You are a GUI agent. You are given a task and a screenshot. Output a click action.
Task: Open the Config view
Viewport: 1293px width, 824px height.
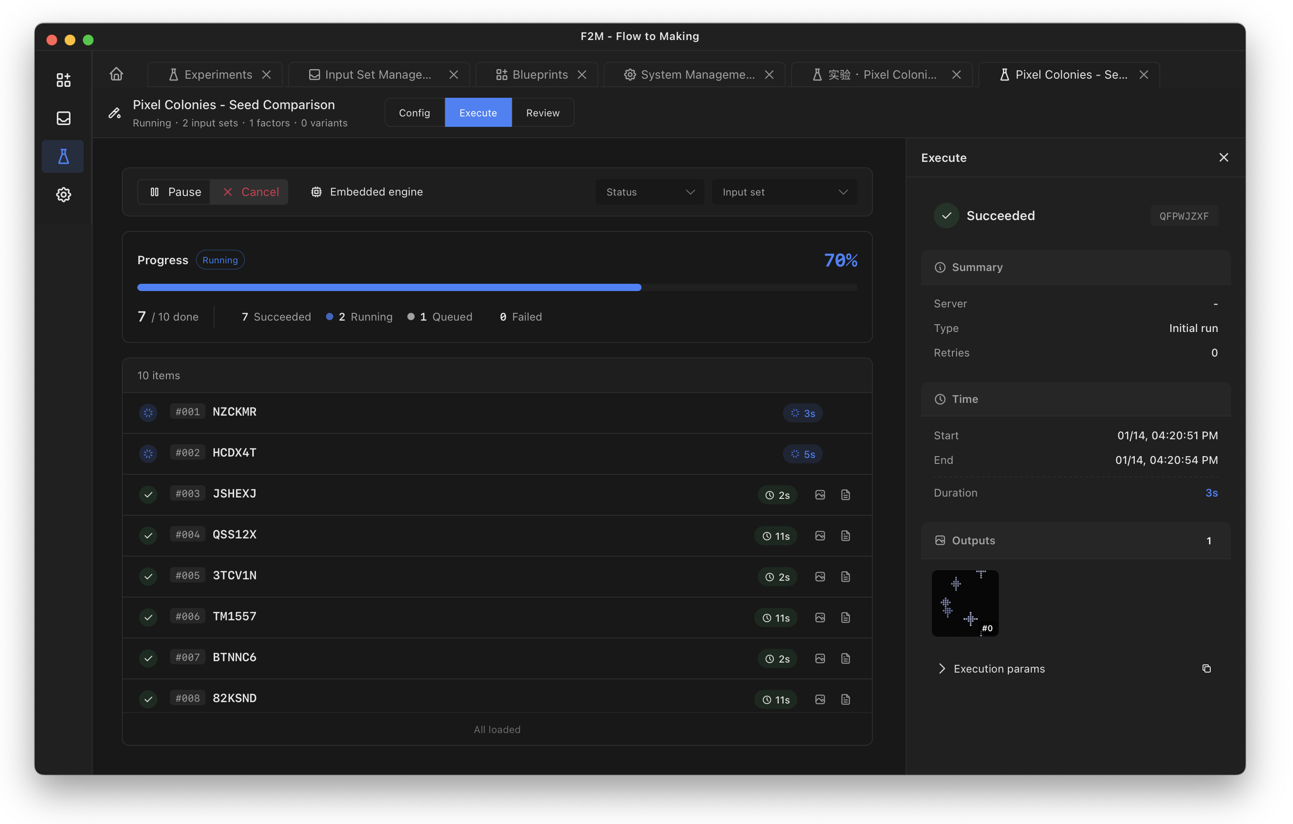tap(414, 112)
